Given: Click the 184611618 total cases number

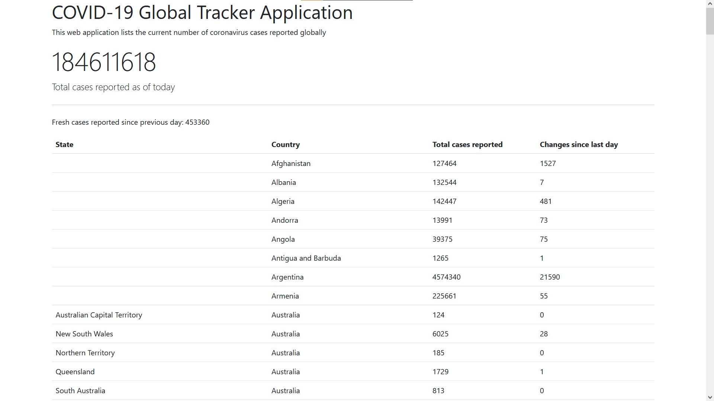Looking at the screenshot, I should pos(104,62).
